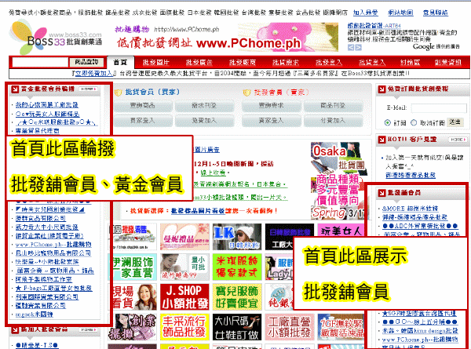This screenshot has height=349, width=471.
Task: Click mgock米國物 in left member list
Action: click(x=34, y=314)
